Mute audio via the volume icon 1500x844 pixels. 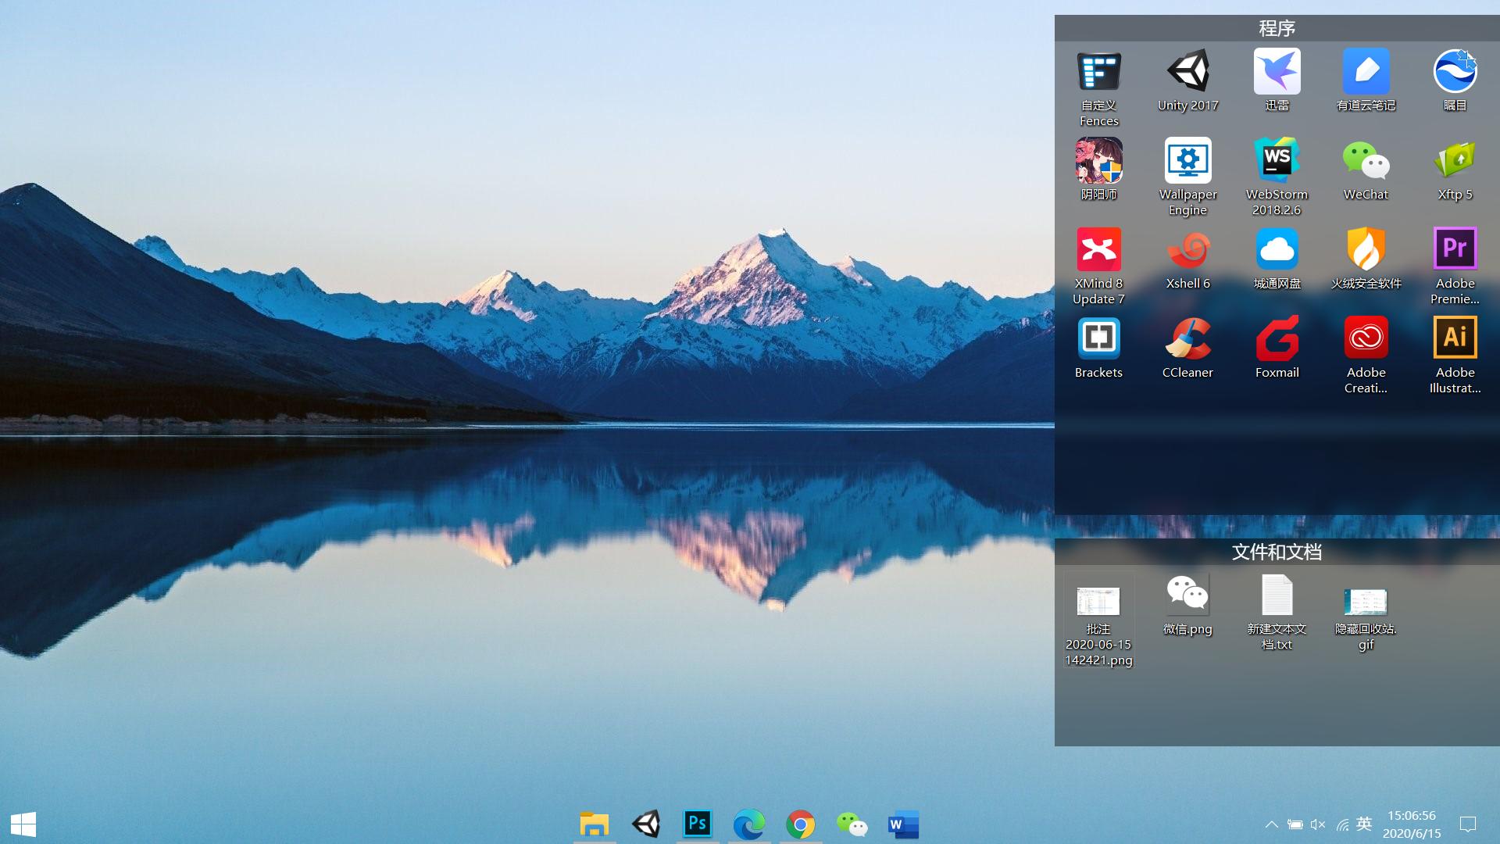[1318, 824]
